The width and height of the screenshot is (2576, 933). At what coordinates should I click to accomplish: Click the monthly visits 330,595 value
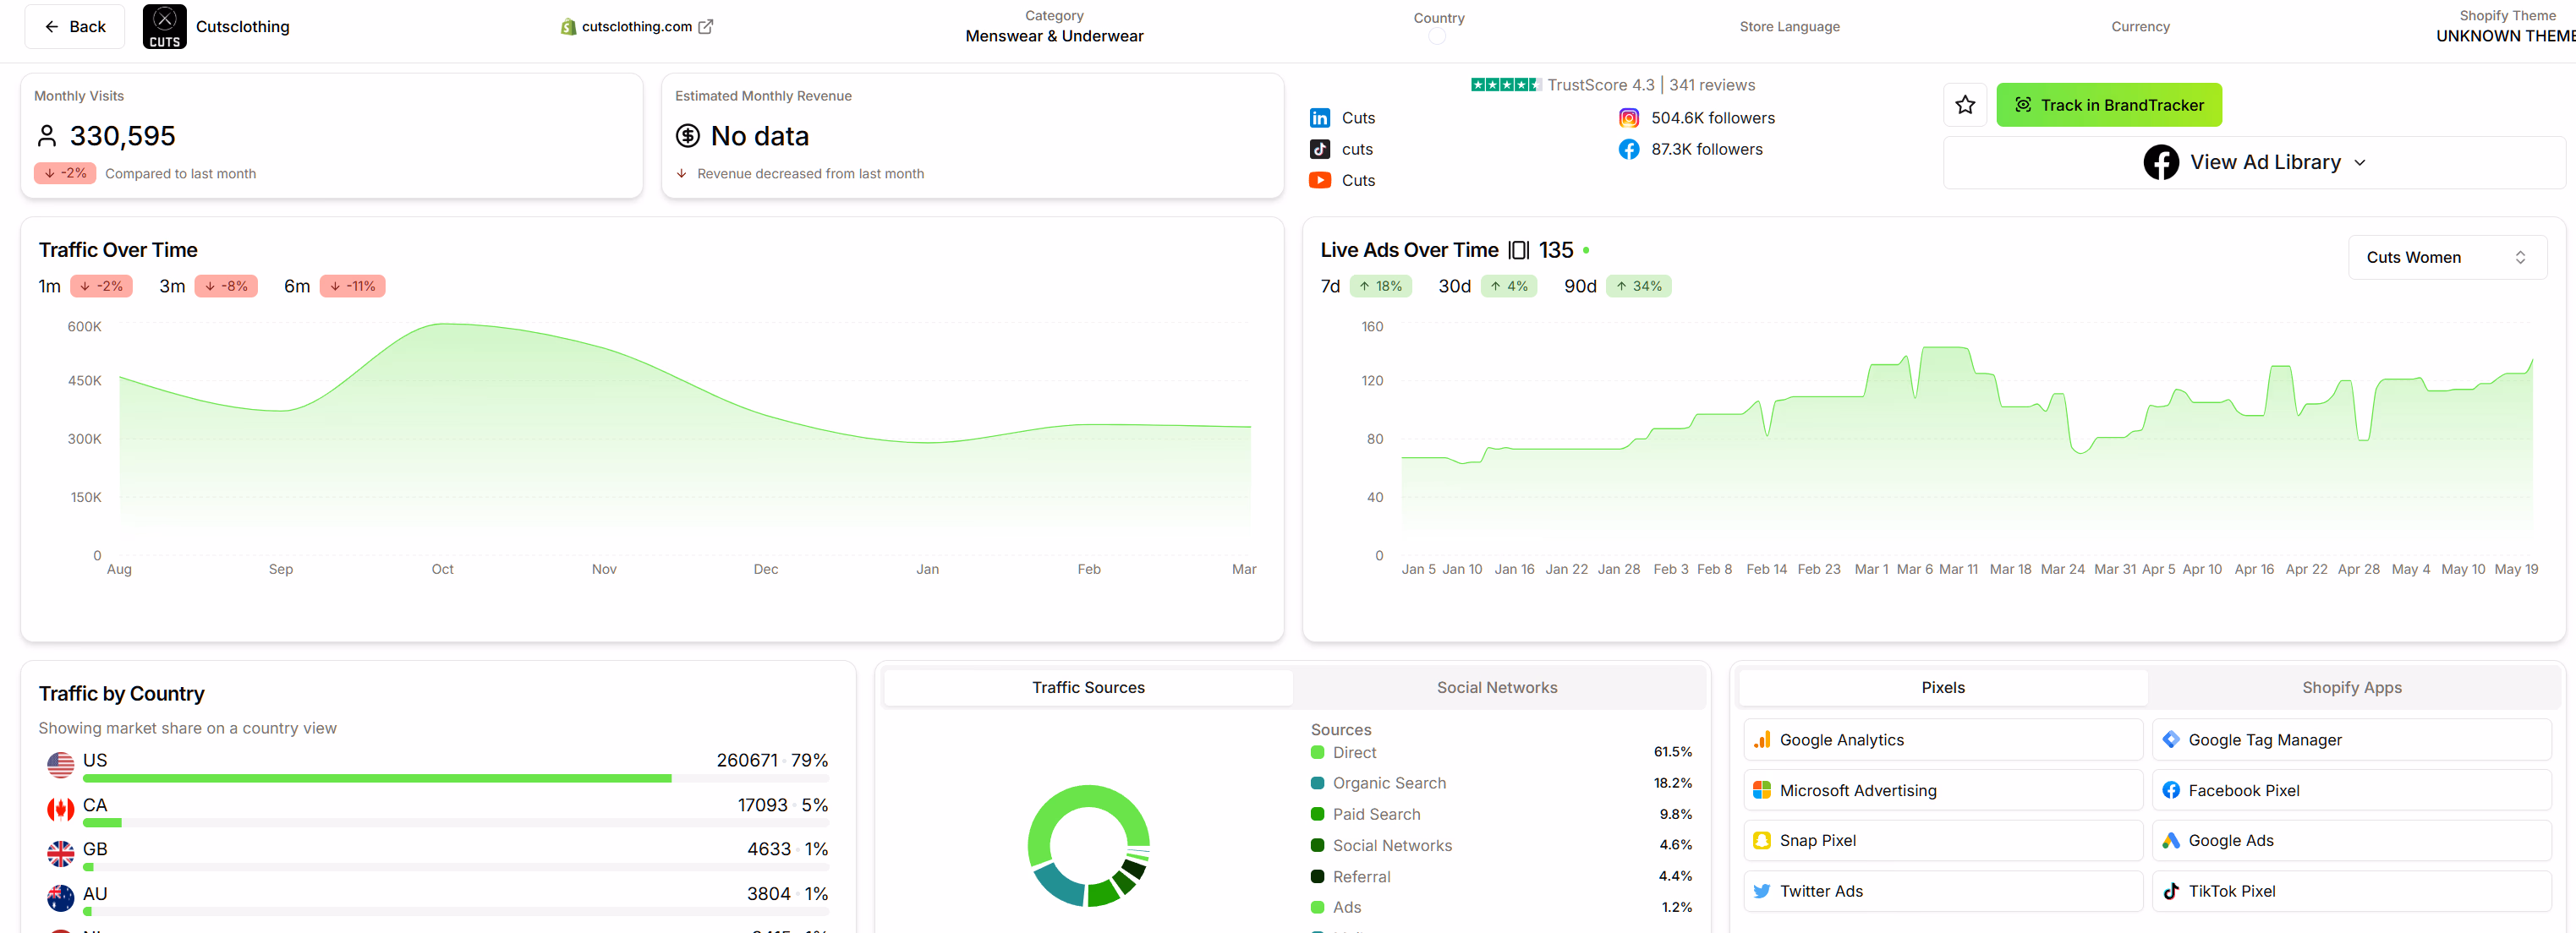(x=122, y=136)
